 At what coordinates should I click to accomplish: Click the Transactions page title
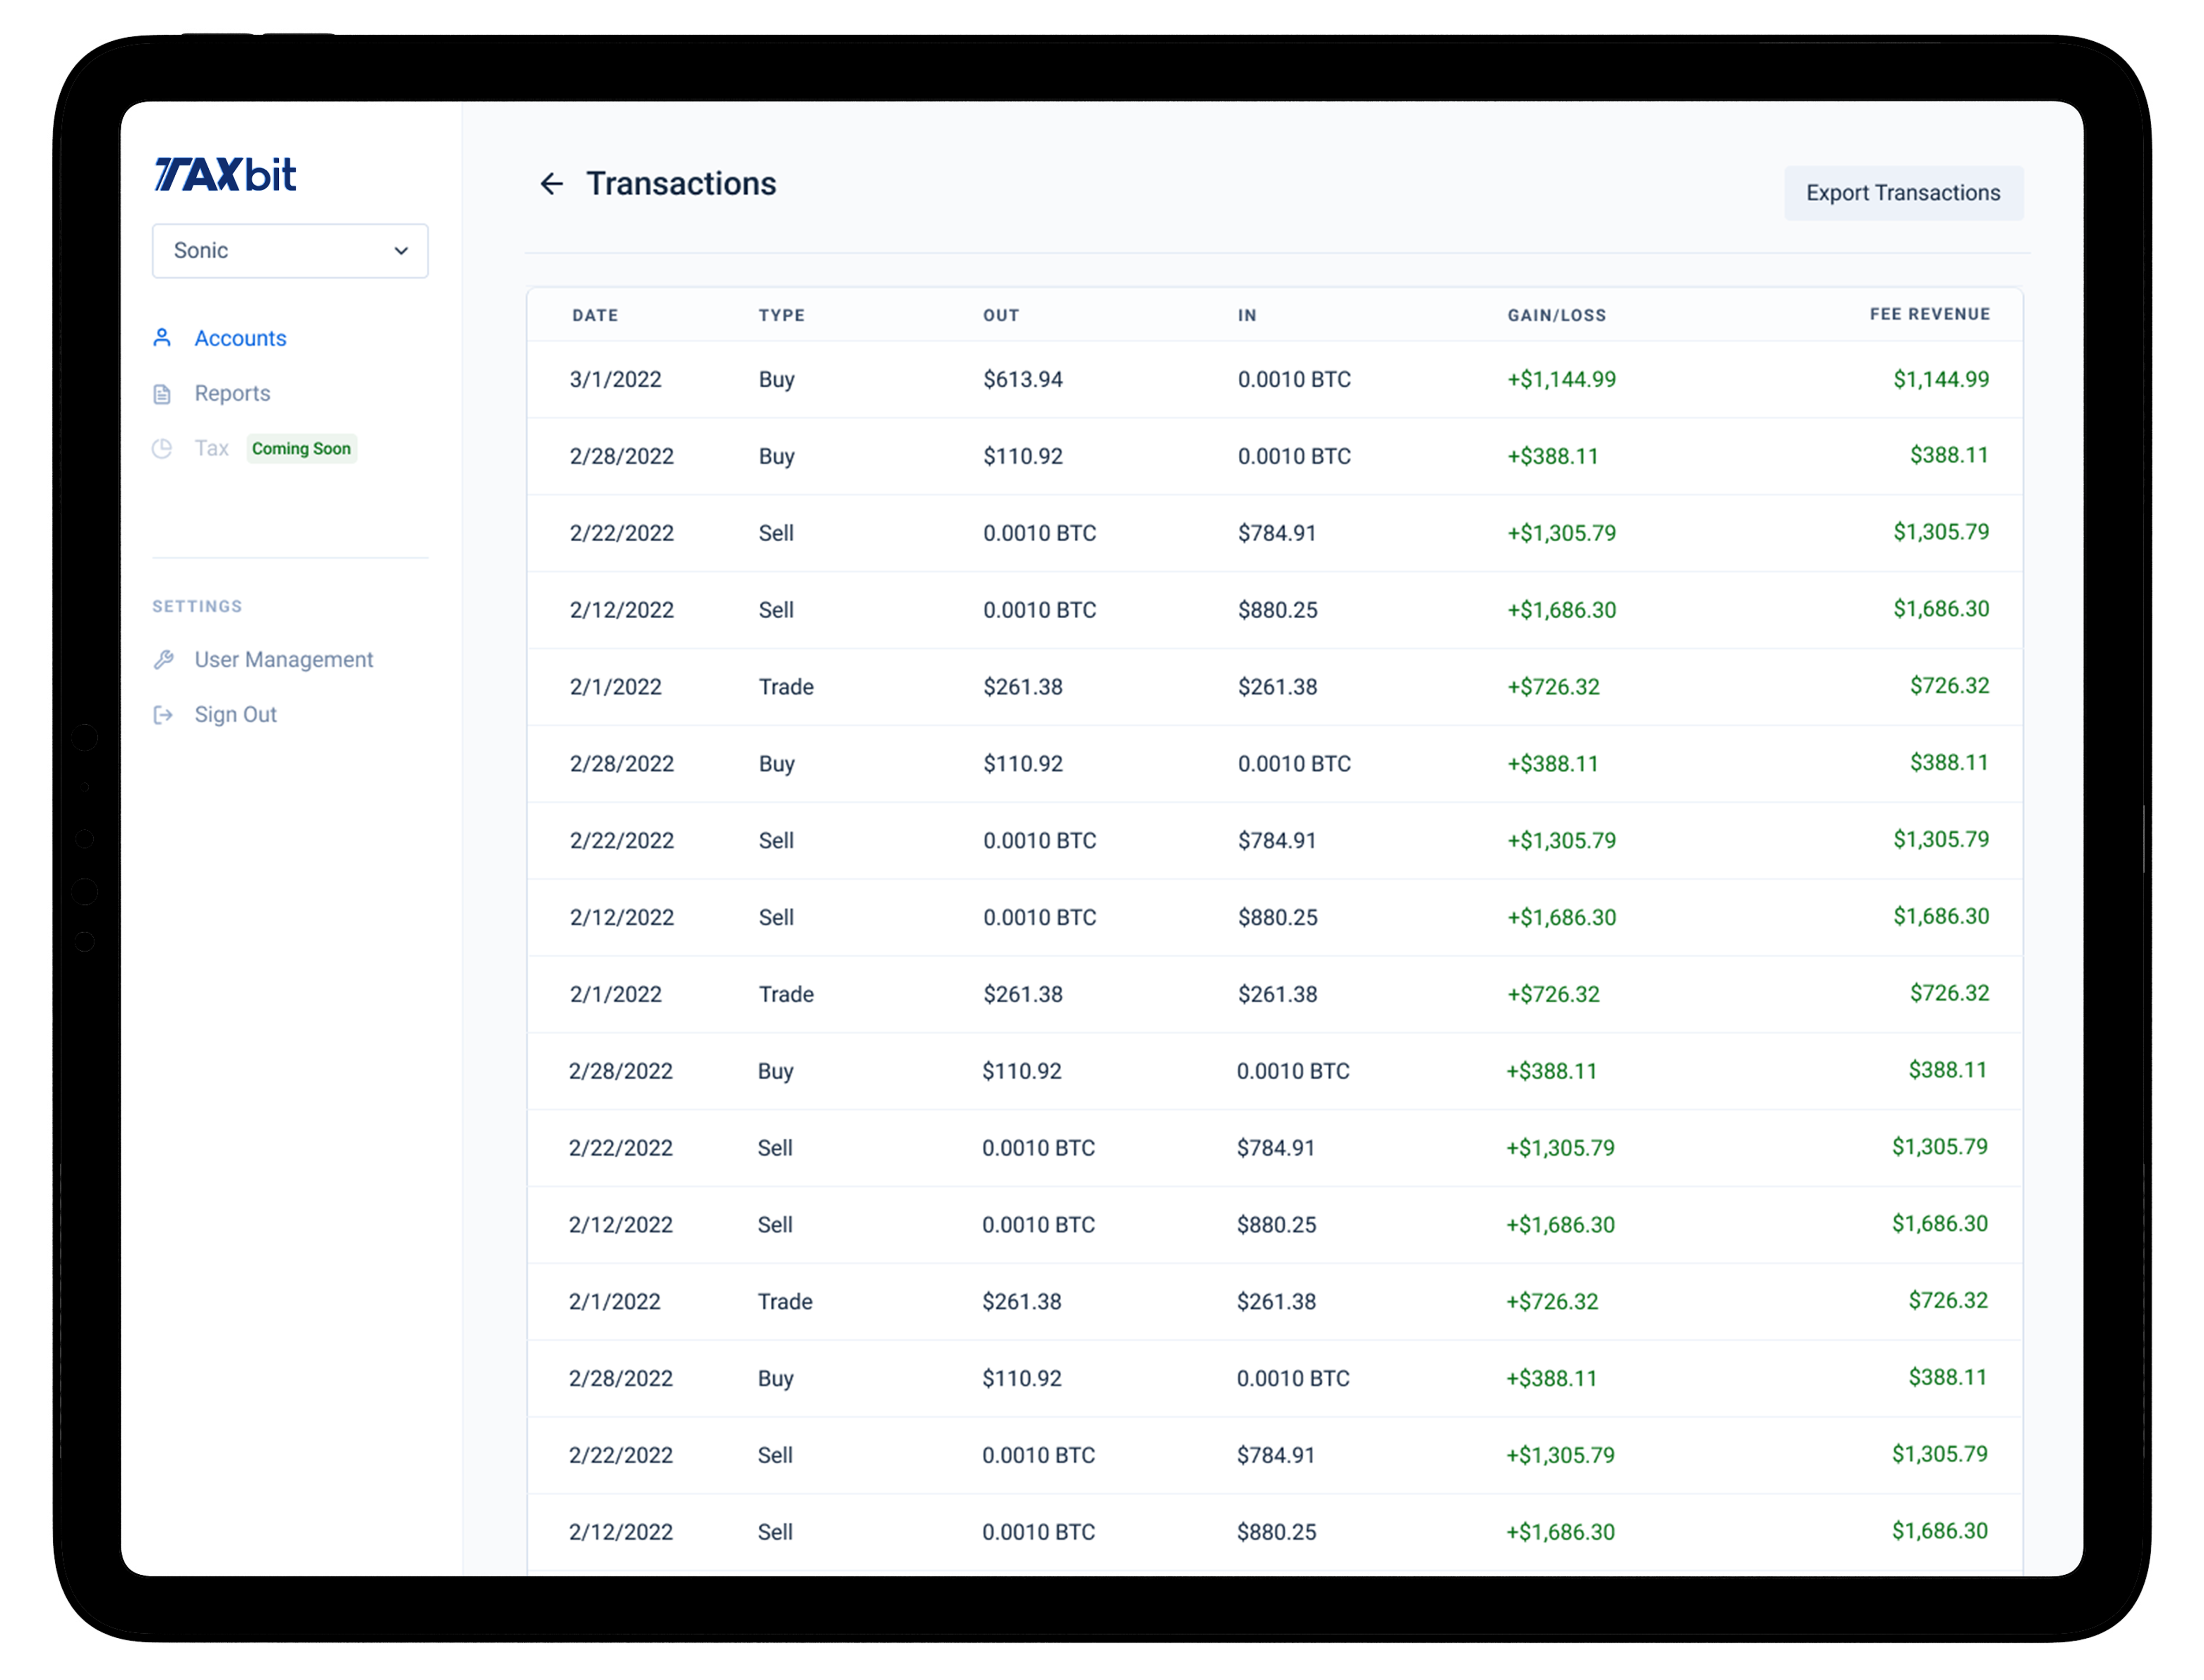pos(681,184)
